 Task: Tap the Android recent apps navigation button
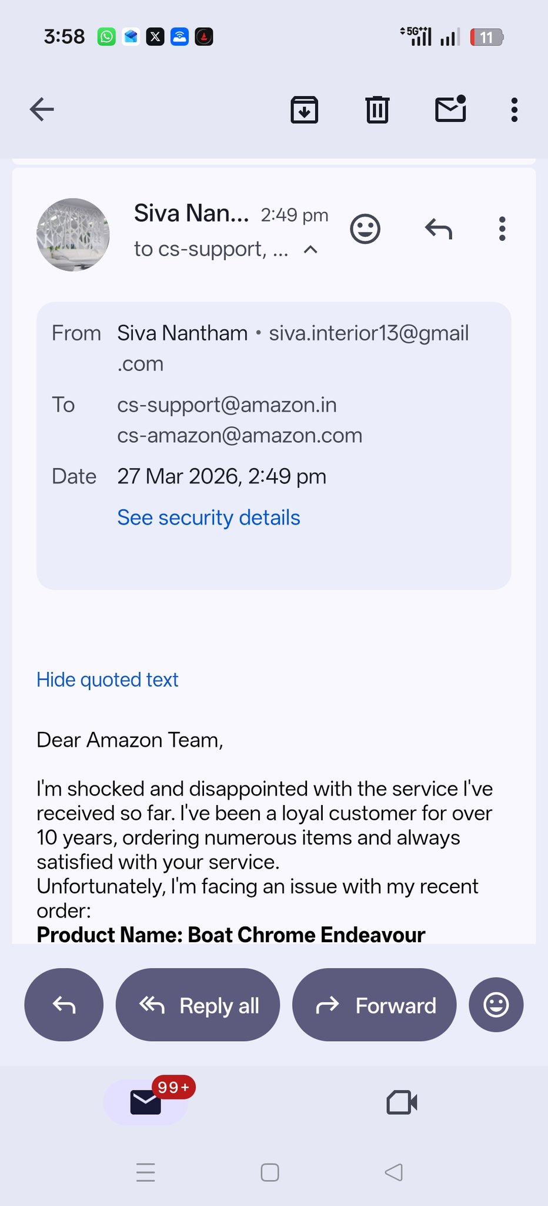(x=145, y=1172)
